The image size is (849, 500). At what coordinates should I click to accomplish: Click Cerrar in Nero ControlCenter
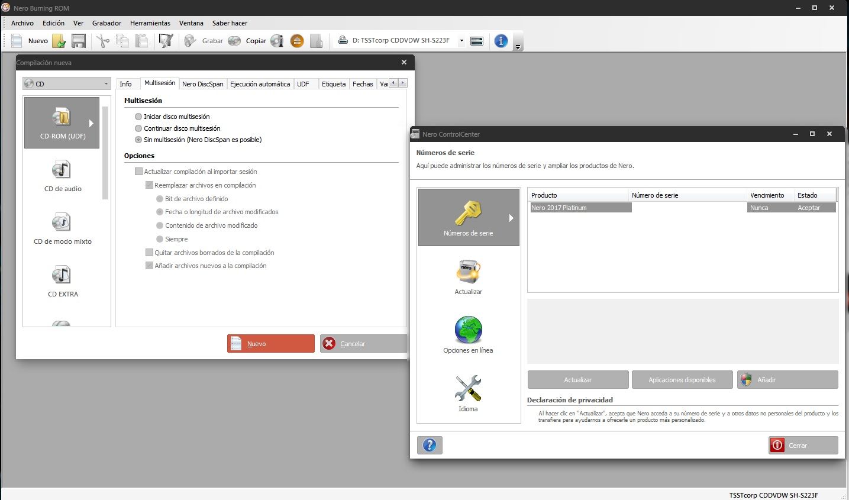point(803,445)
